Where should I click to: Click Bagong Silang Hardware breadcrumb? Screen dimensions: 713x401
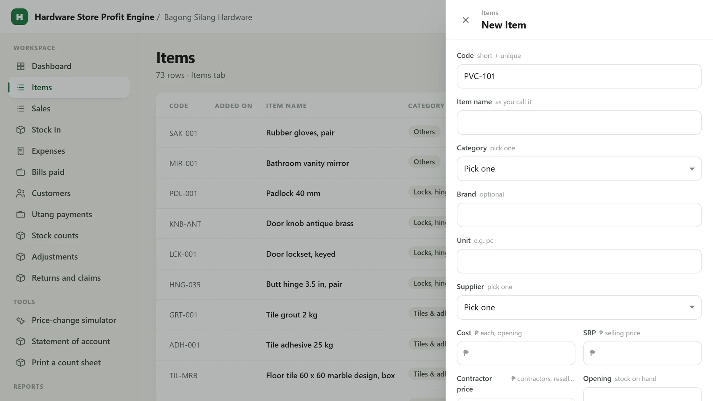tap(208, 17)
